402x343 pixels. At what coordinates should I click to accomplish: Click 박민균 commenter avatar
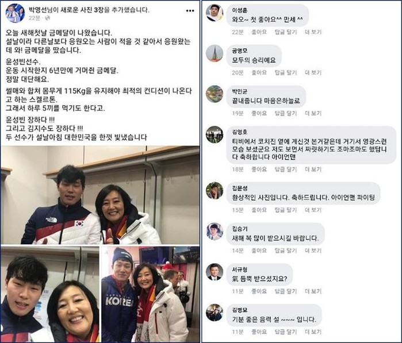tap(215, 94)
